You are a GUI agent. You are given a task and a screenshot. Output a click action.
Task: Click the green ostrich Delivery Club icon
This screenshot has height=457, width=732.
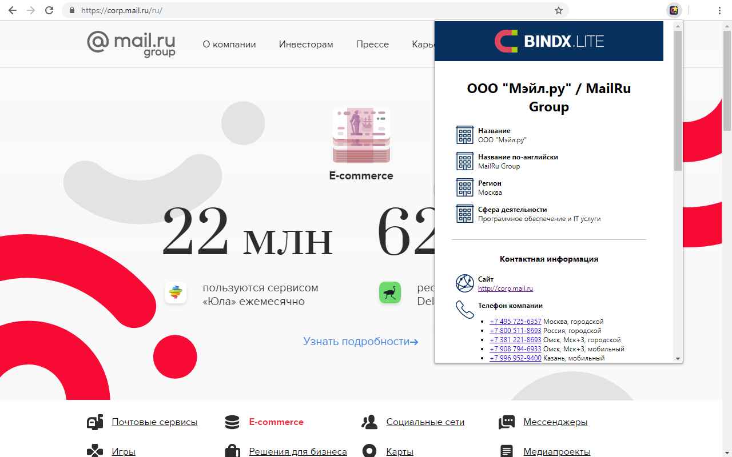[390, 292]
